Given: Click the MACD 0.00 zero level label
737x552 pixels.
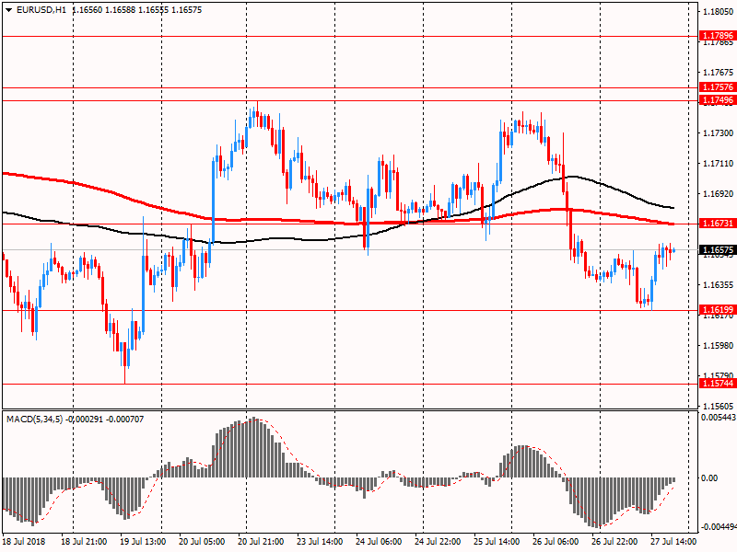Looking at the screenshot, I should [709, 478].
